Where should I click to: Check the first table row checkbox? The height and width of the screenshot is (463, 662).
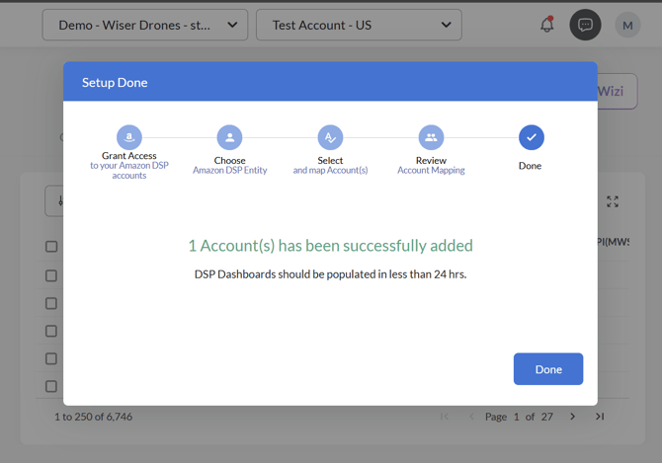coord(51,276)
